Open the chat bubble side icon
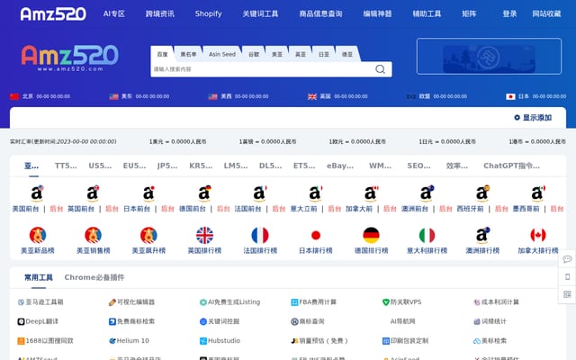Screen dimensions: 576x360 (x=567, y=259)
